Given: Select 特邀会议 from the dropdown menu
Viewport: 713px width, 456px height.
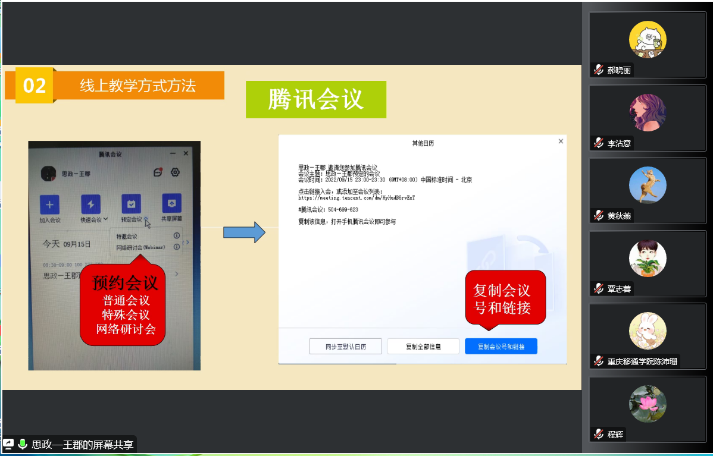Looking at the screenshot, I should point(127,236).
